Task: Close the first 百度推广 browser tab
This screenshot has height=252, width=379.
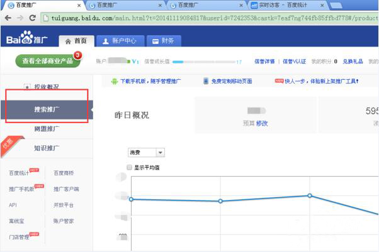Action: pos(79,5)
